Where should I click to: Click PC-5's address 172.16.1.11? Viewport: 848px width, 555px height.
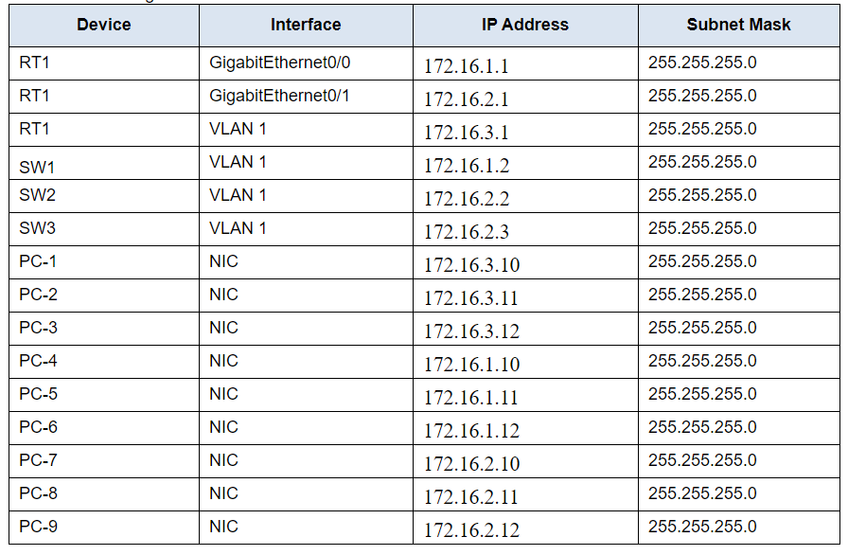pos(470,398)
